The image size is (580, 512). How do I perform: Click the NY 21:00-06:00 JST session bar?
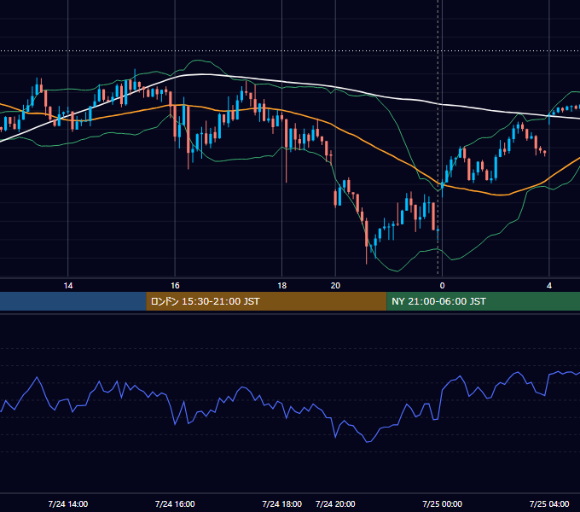(x=483, y=301)
